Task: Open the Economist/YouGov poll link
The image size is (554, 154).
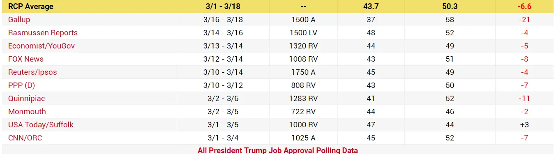Action: (42, 46)
